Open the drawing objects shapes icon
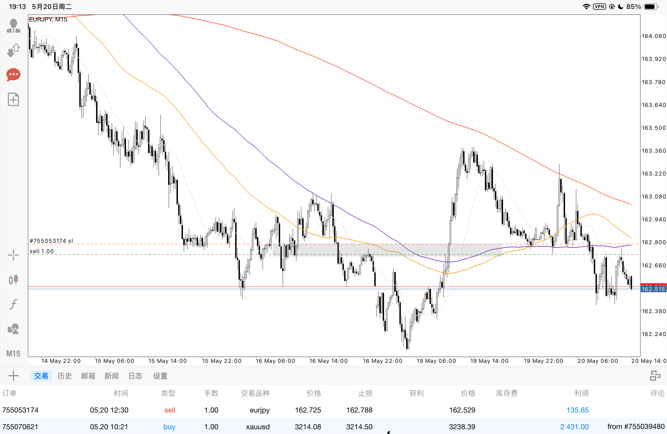 (x=13, y=329)
